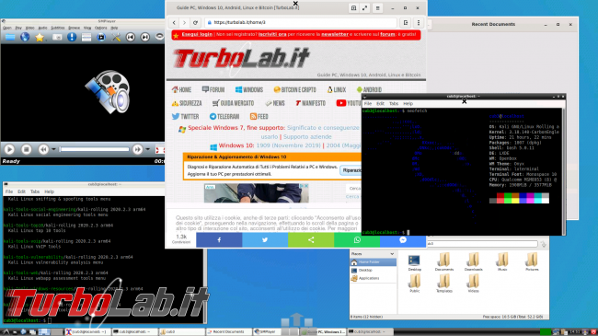Go back in the TurboLab browser
Viewport: 598px width, 336px height.
pyautogui.click(x=174, y=22)
